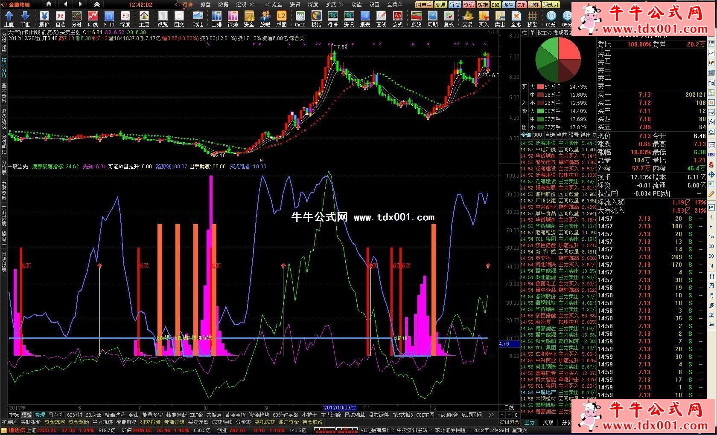
Task: Open the 股吧 forum icon
Action: coord(265,19)
